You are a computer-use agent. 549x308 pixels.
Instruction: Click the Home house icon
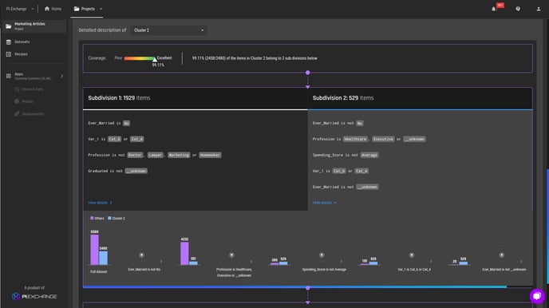pos(47,9)
